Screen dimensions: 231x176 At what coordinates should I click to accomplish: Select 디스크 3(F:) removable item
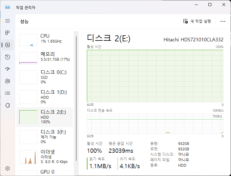(45, 137)
